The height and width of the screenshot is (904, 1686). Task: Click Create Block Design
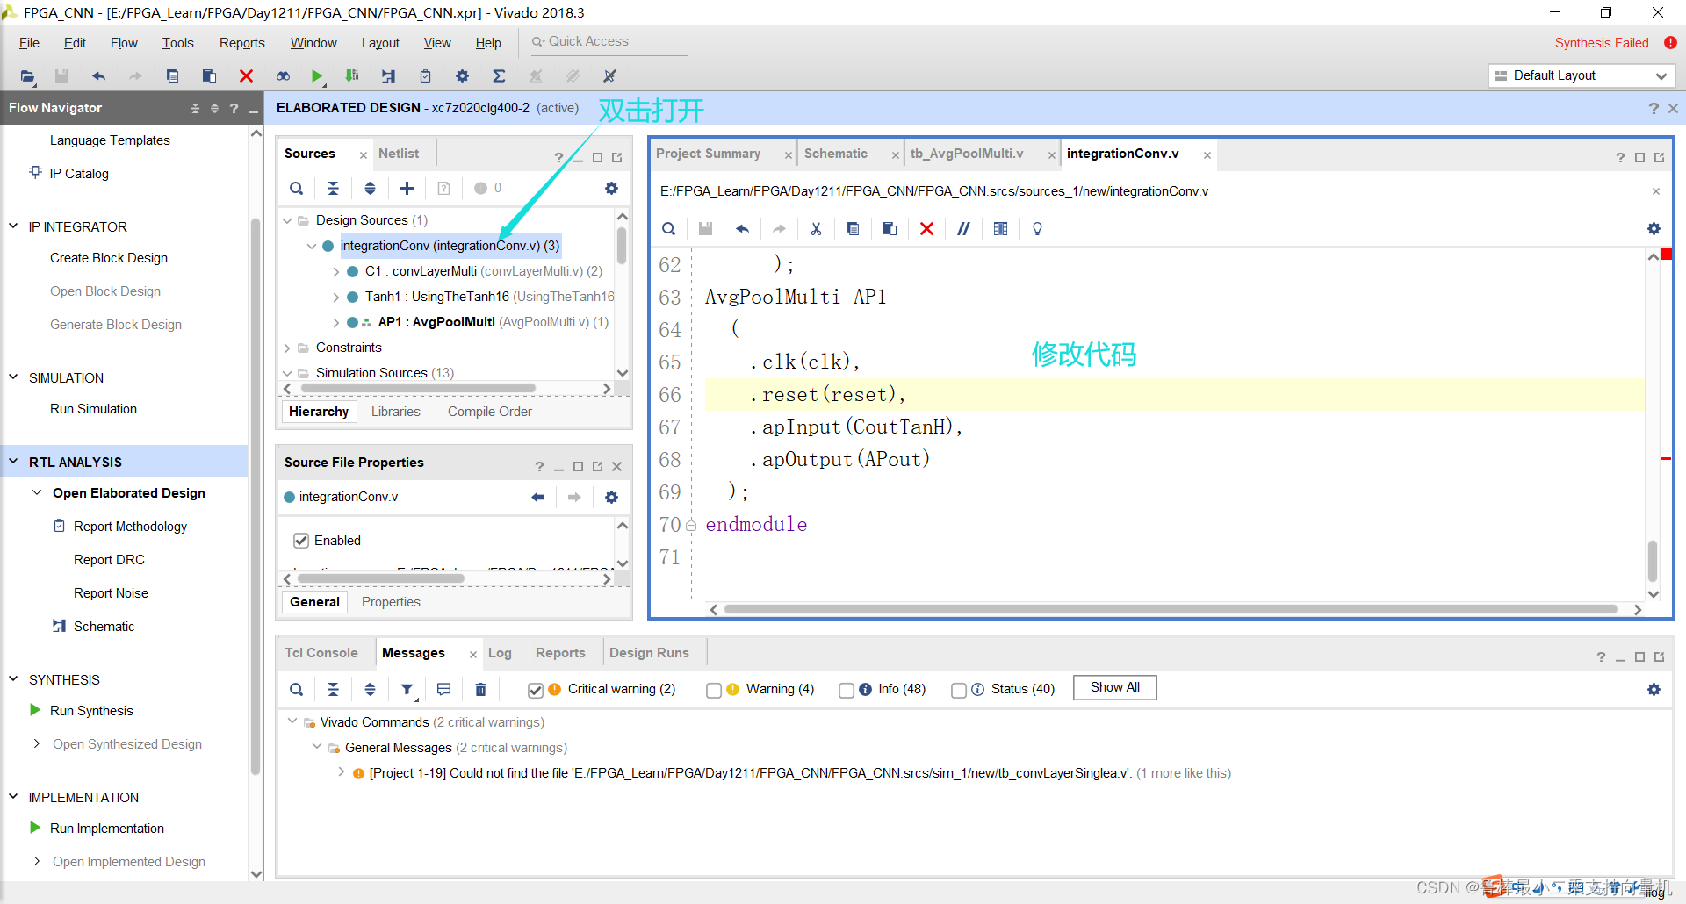[x=108, y=258]
